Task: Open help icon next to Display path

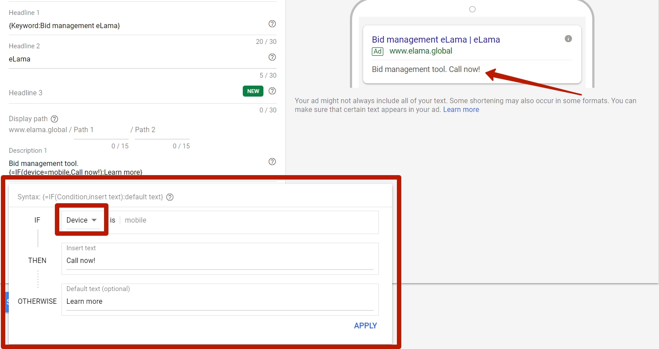Action: tap(54, 119)
